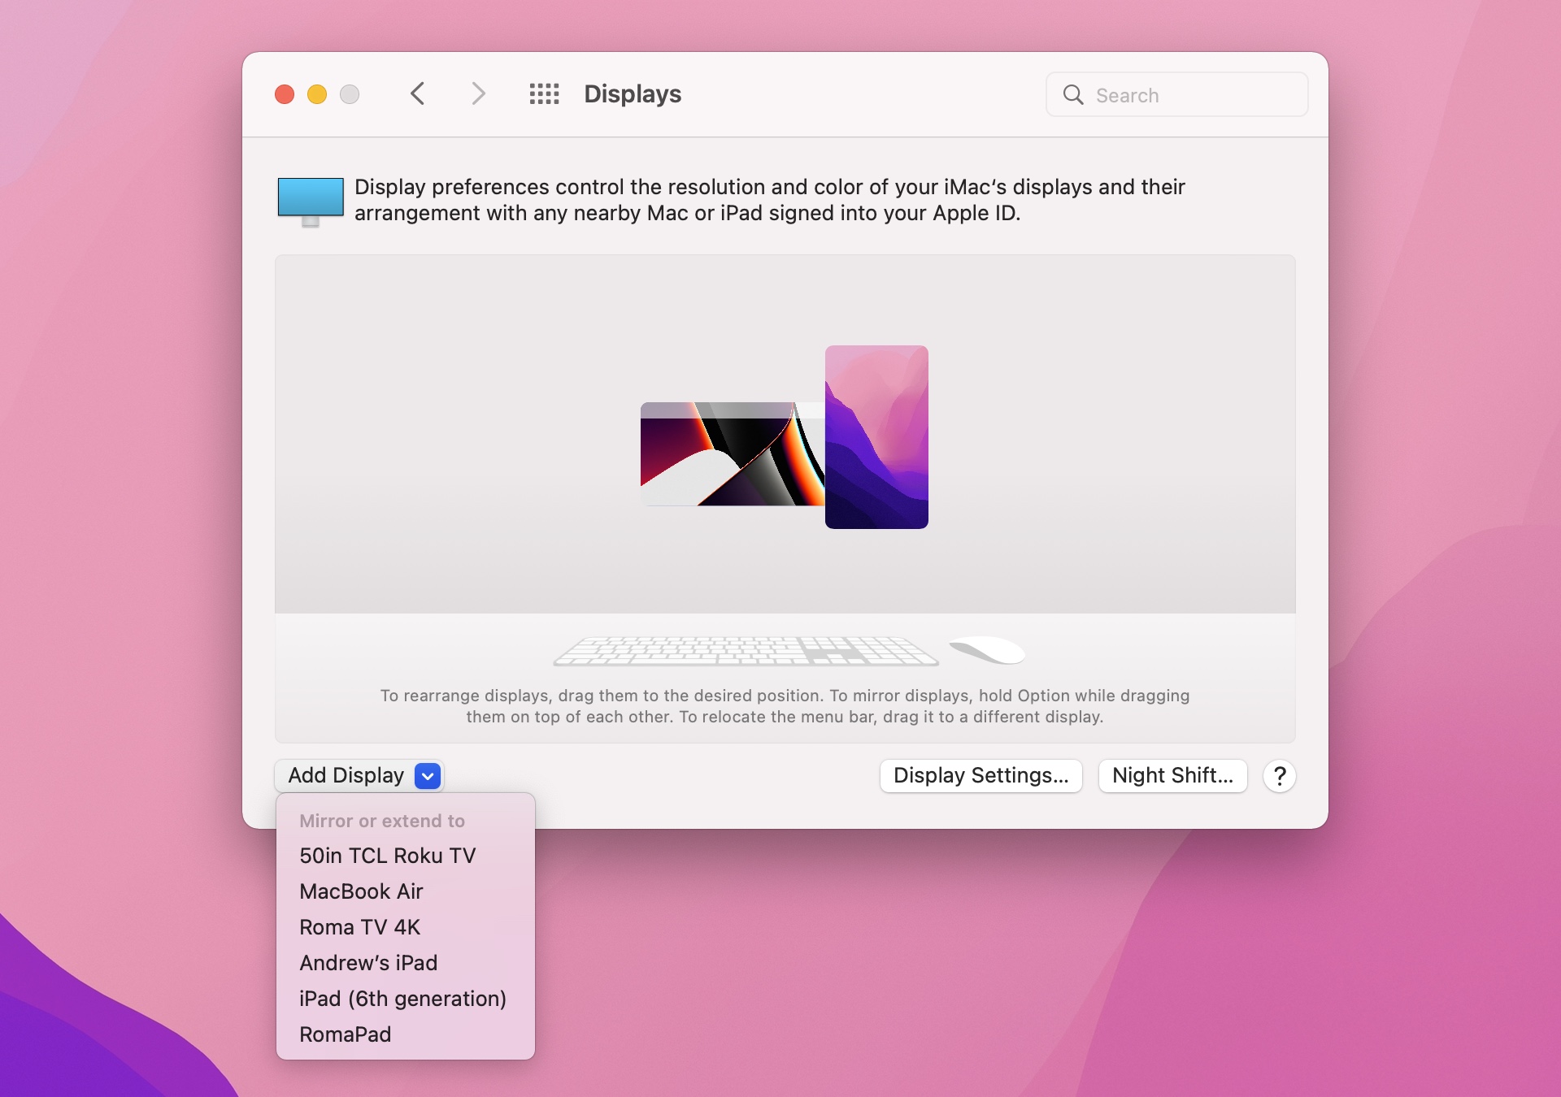This screenshot has height=1097, width=1561.
Task: Collapse the Add Display dropdown arrow
Action: click(x=428, y=776)
